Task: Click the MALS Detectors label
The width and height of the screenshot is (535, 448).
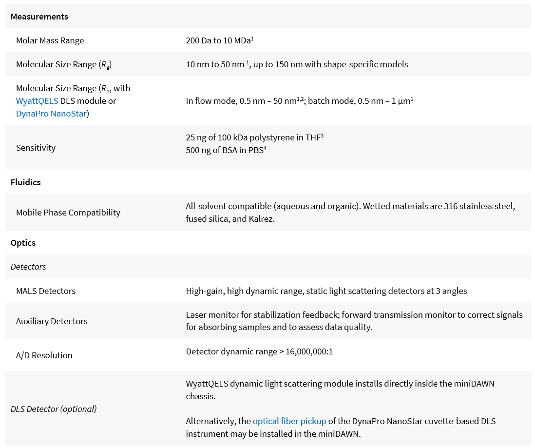Action: pos(46,291)
